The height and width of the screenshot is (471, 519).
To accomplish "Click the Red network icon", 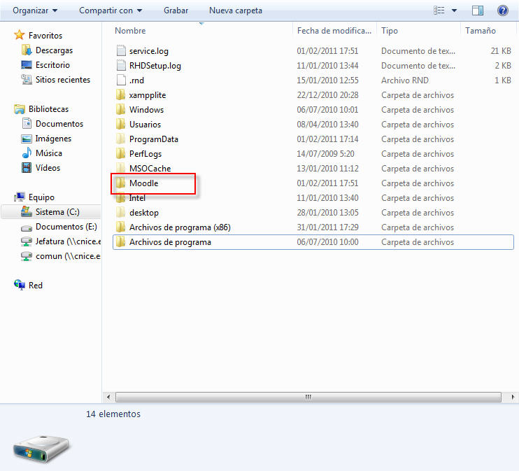I will 20,286.
